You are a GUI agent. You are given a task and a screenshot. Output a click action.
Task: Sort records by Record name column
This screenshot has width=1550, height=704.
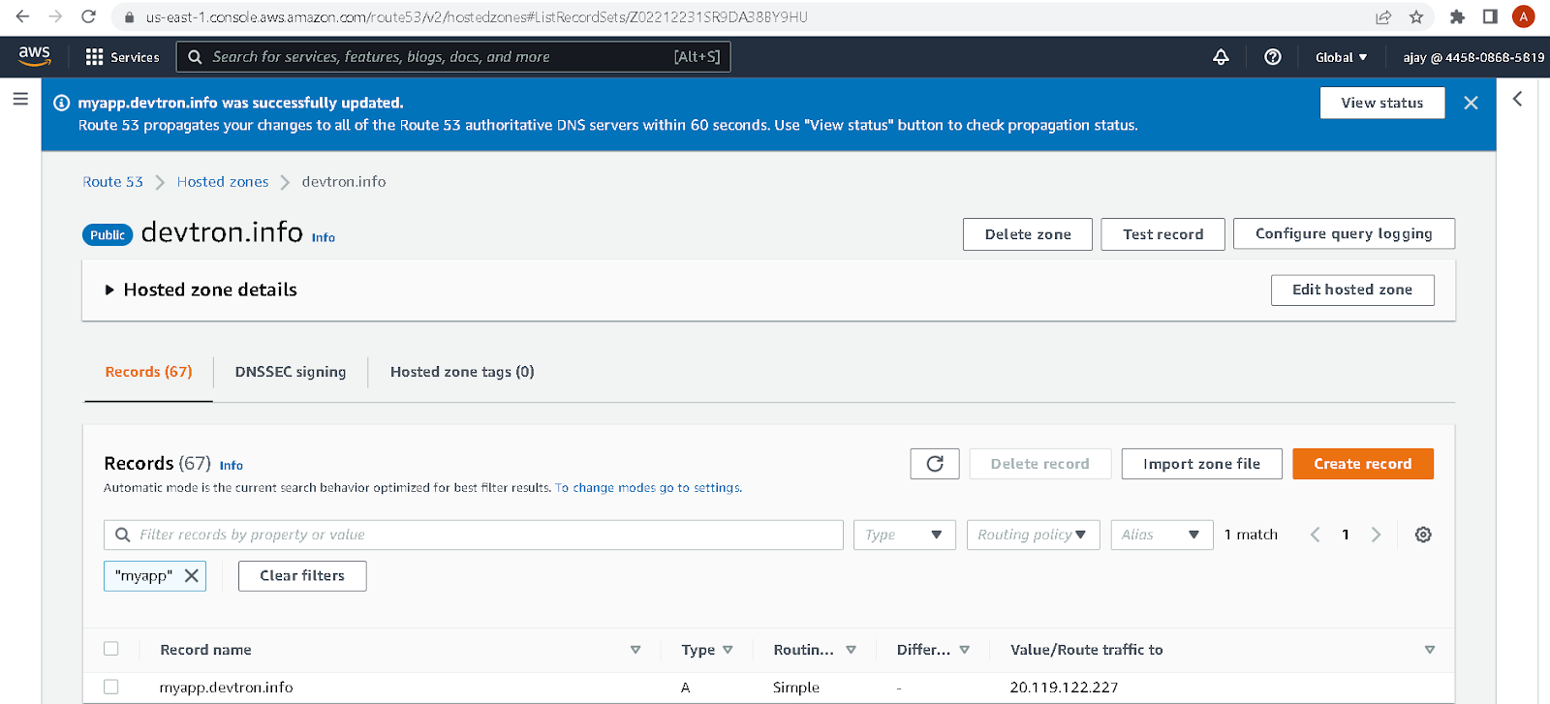tap(635, 650)
